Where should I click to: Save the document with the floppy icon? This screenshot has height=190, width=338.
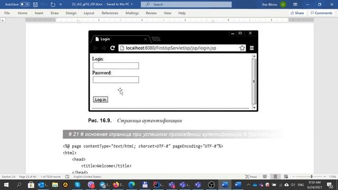pyautogui.click(x=35, y=4)
